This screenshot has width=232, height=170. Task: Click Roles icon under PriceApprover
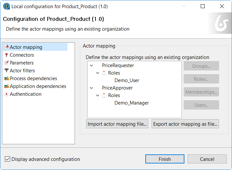point(104,95)
